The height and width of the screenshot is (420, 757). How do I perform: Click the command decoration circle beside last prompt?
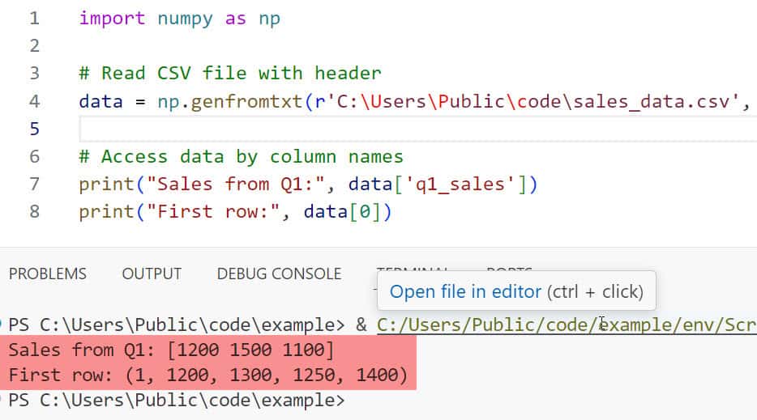pyautogui.click(x=3, y=400)
